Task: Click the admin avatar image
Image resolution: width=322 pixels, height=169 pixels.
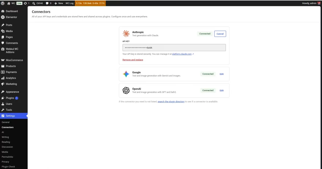Action: (319, 3)
